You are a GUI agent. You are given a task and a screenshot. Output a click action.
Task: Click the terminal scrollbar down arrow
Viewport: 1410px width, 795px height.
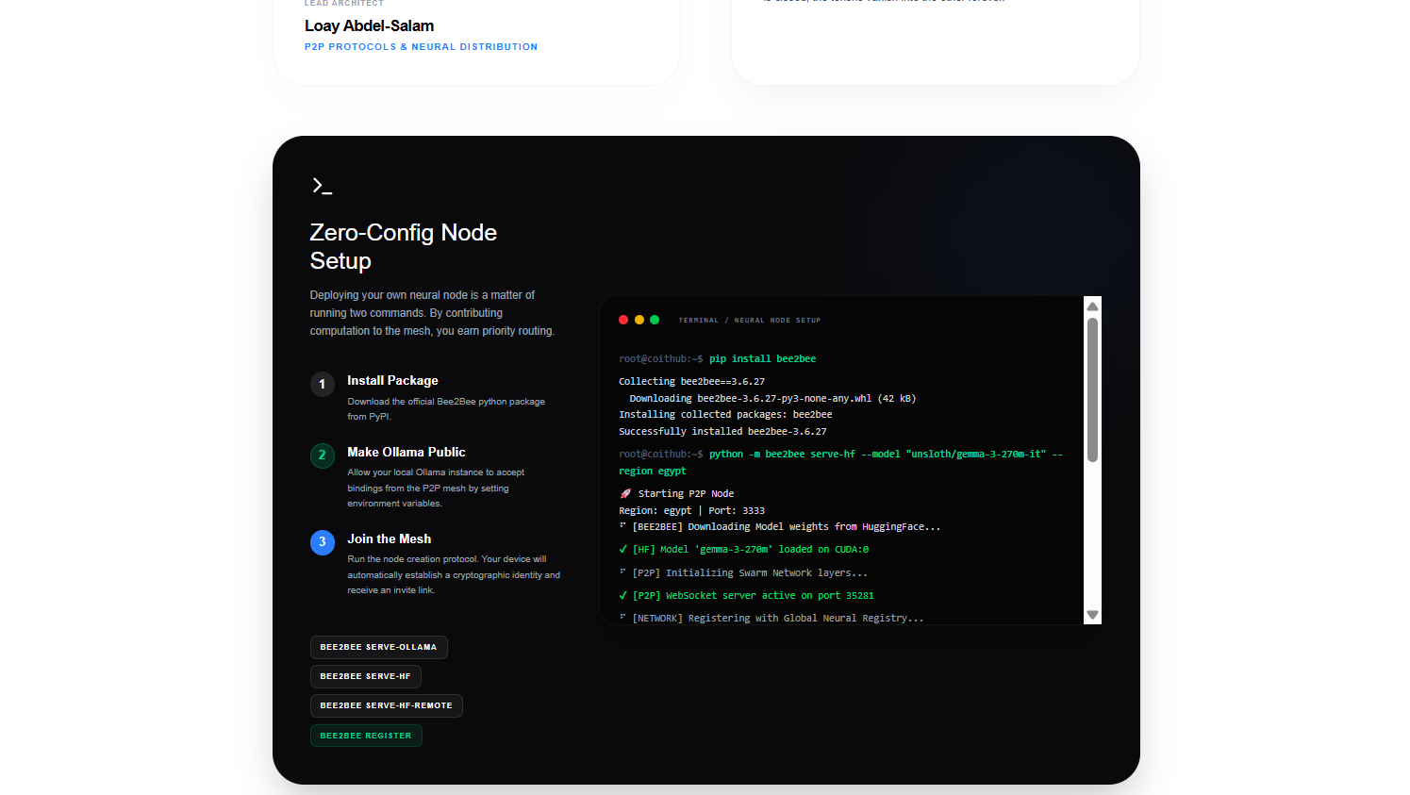pyautogui.click(x=1092, y=615)
